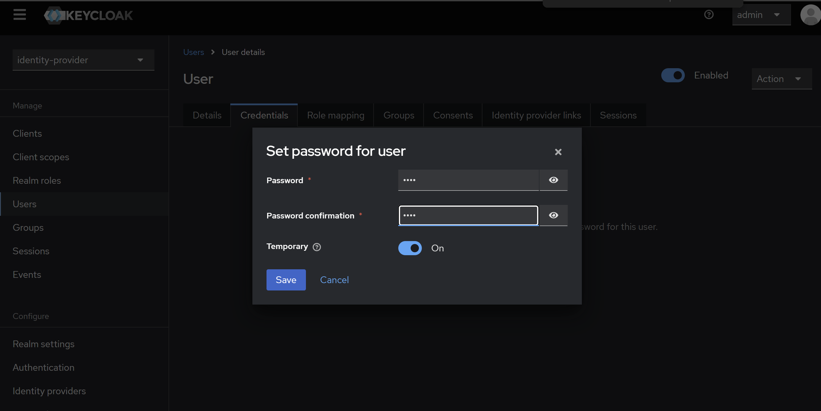This screenshot has height=411, width=821.
Task: Click the Temporary help info icon
Action: point(317,247)
